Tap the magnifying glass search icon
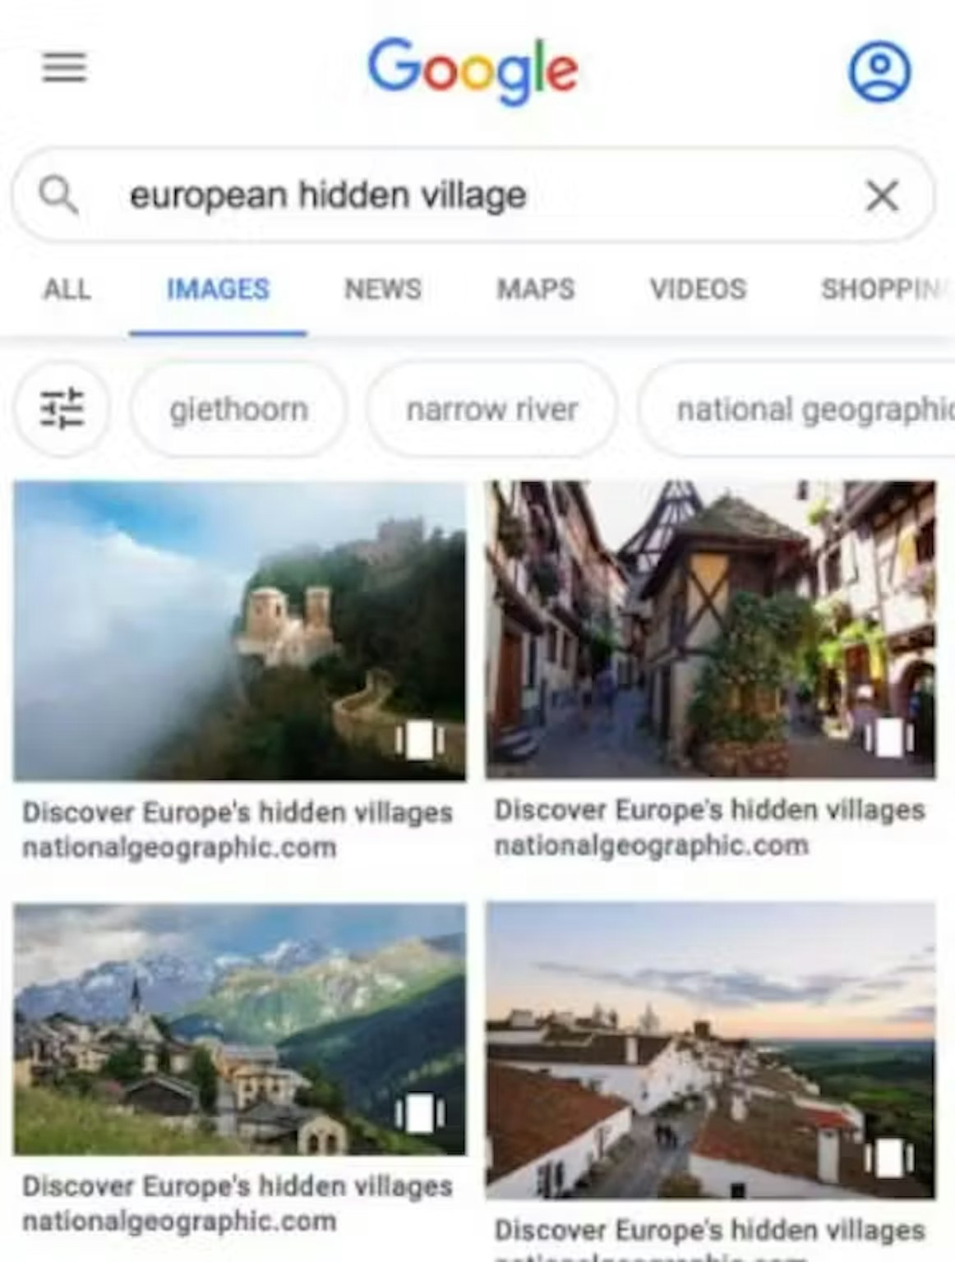This screenshot has width=955, height=1262. [58, 196]
